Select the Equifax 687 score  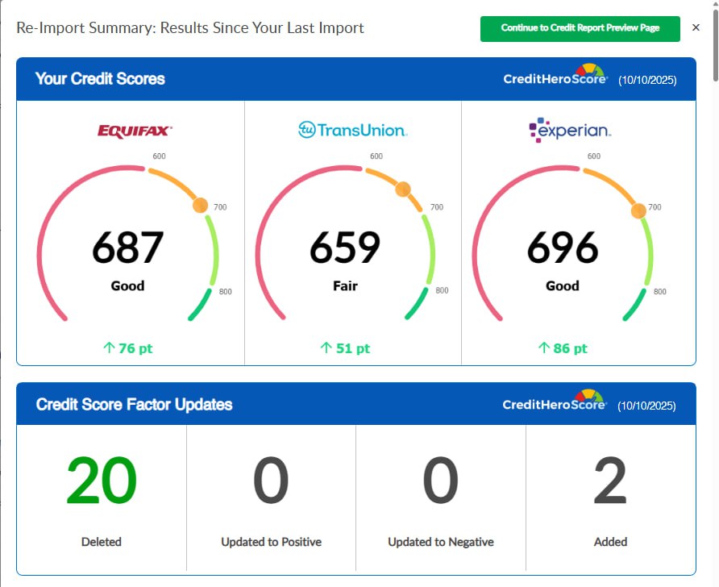[x=128, y=248]
